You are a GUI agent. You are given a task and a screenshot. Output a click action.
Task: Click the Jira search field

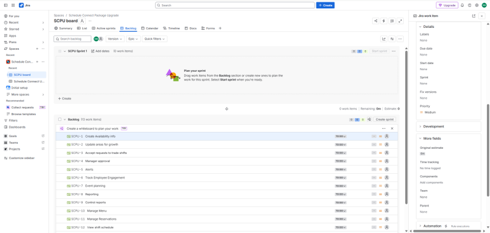click(x=235, y=5)
